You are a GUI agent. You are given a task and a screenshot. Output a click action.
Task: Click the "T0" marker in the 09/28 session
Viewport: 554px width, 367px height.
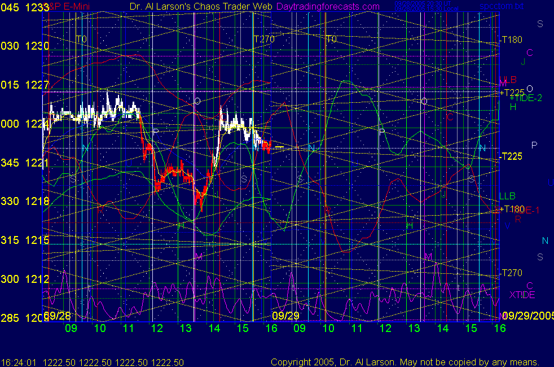(x=81, y=39)
